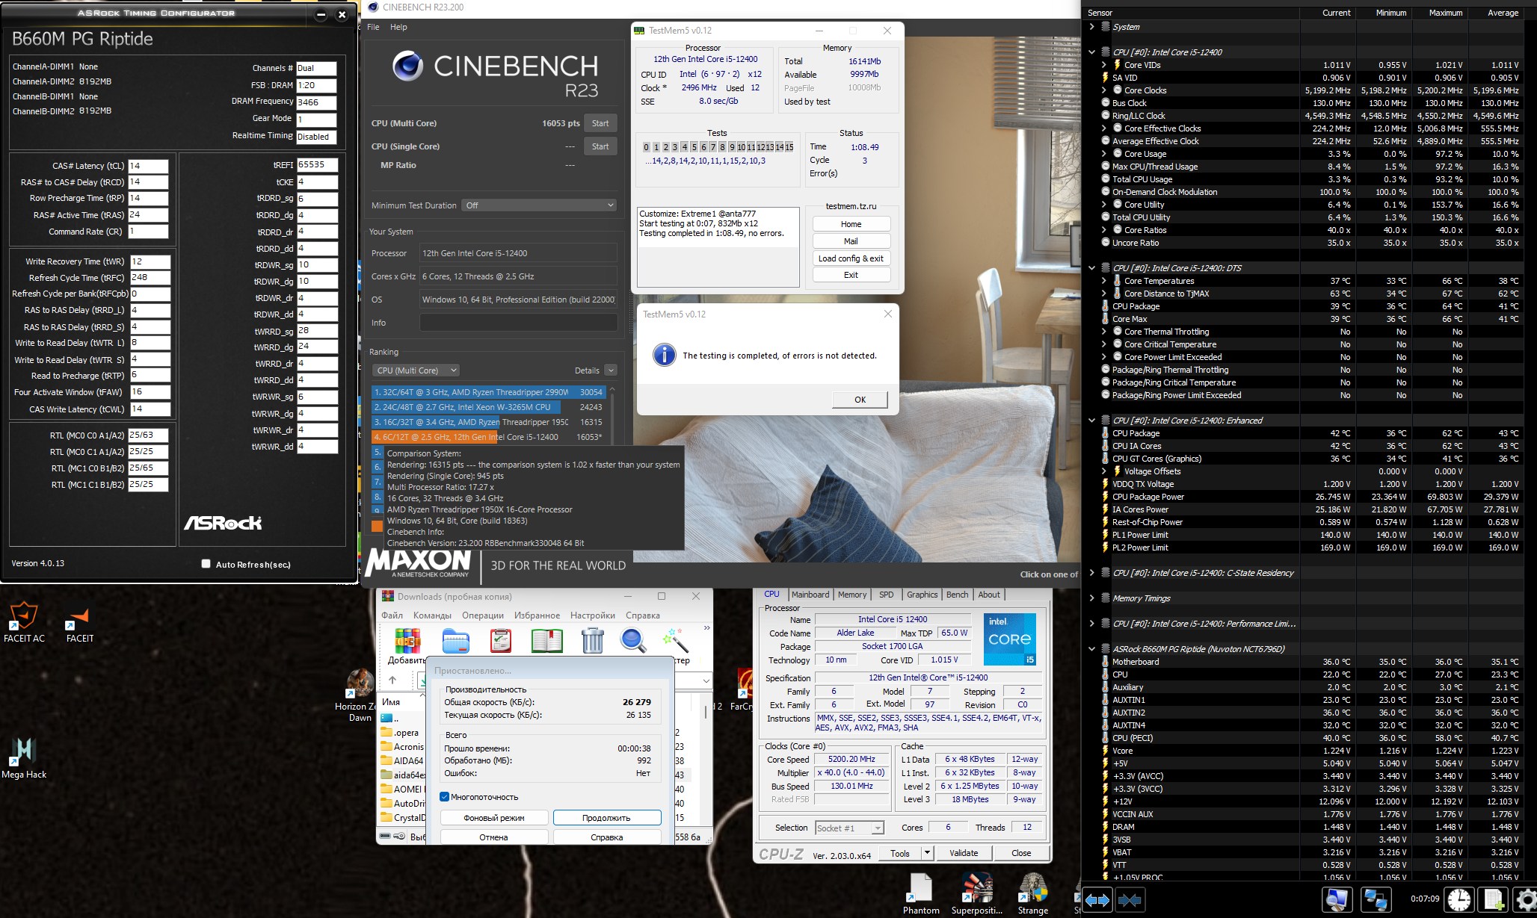Screen dimensions: 1537x918
Task: Click HWiNFO network monitors icon
Action: click(1375, 900)
